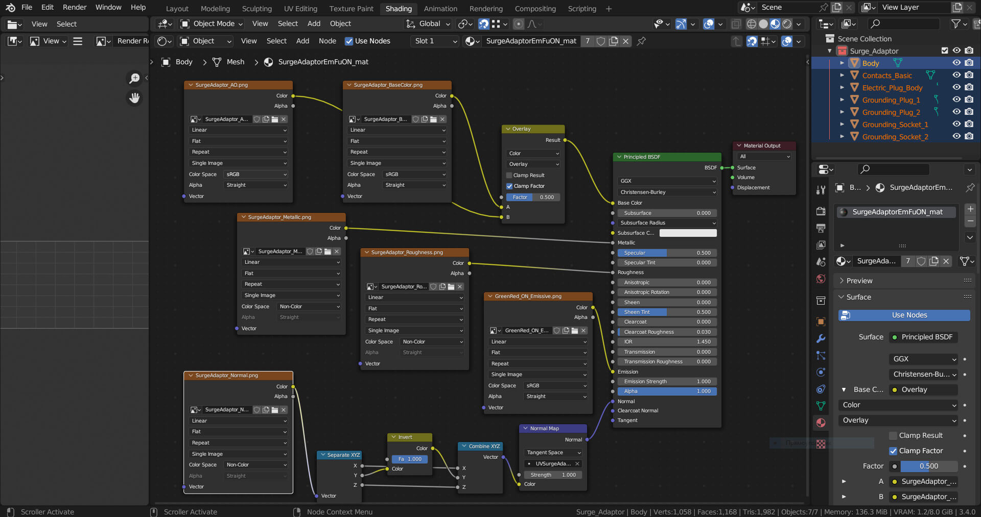Hide Contacts_Basic object in viewport
981x517 pixels.
click(956, 75)
